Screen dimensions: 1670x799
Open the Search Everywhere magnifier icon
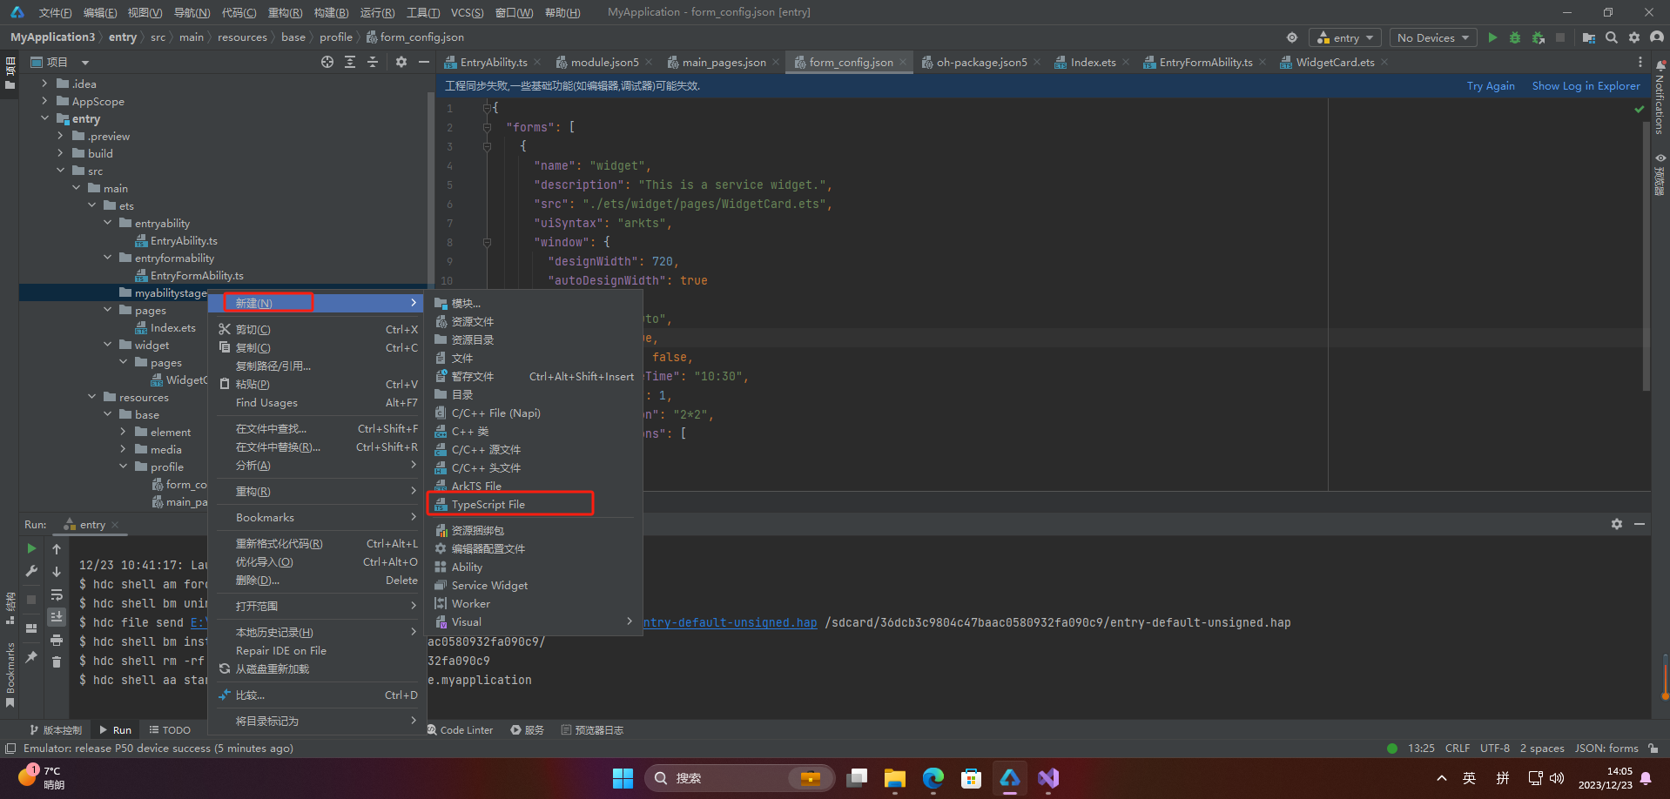click(x=1612, y=37)
